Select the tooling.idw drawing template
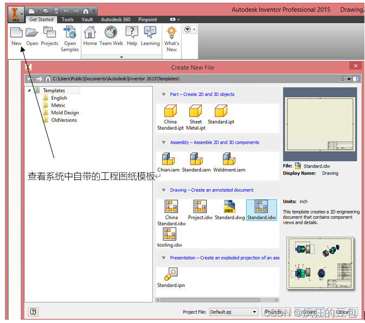Viewport: 365px width, 323px height. pyautogui.click(x=170, y=237)
